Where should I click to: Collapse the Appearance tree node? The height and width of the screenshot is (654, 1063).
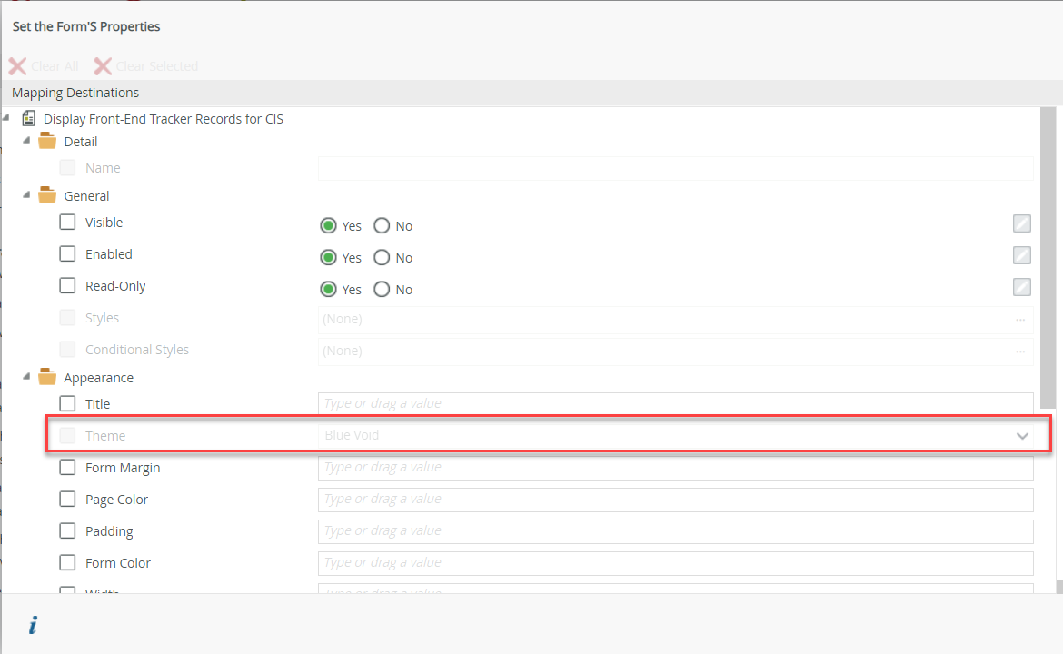(26, 376)
